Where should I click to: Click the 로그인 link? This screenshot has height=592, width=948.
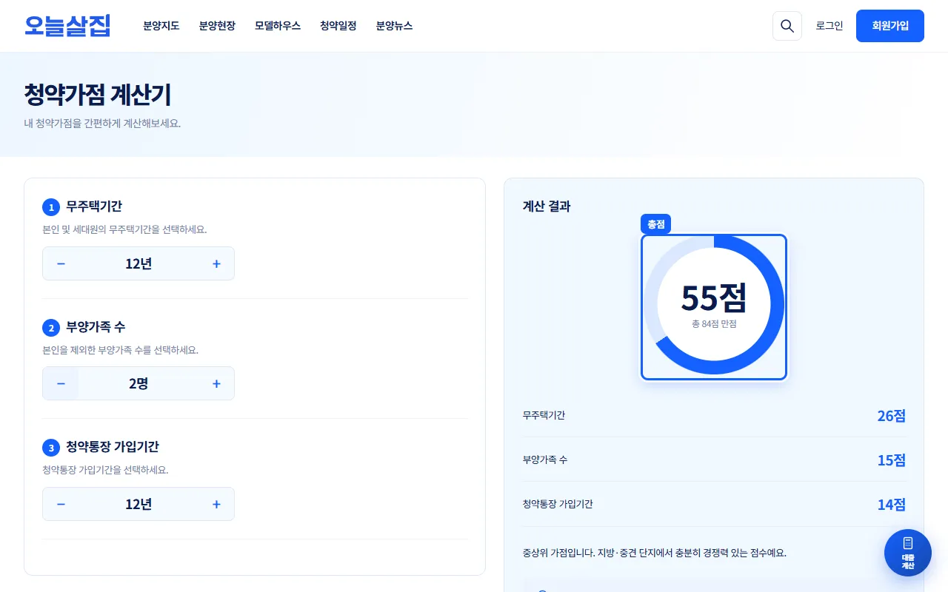click(829, 26)
